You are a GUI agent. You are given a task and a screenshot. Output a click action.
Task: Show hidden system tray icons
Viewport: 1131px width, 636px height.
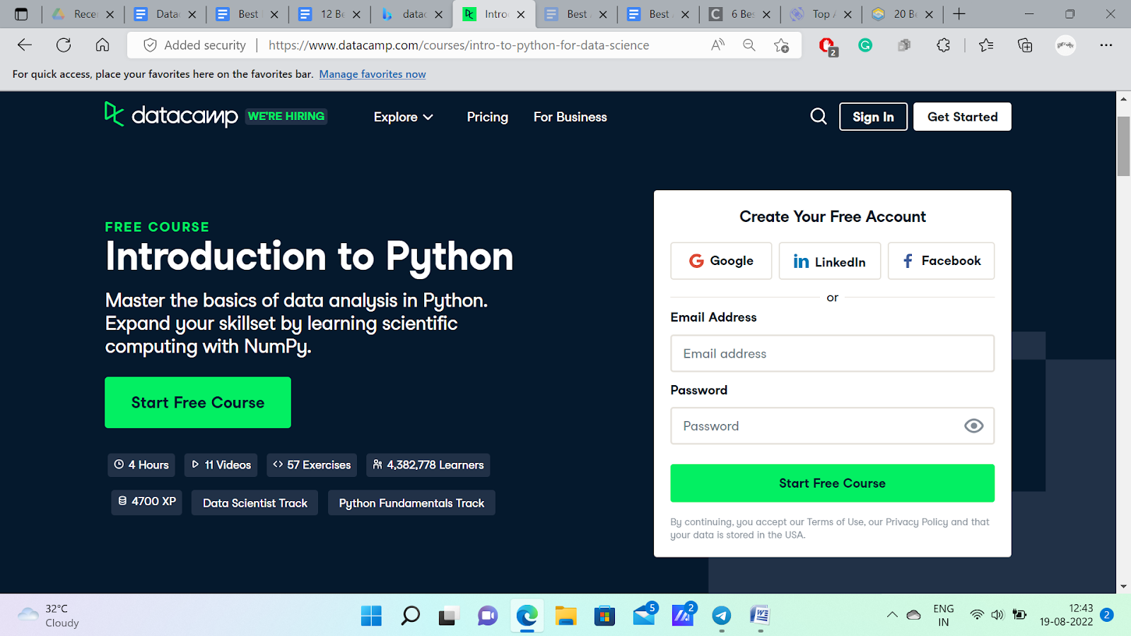tap(892, 615)
